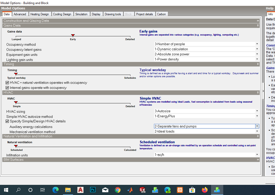Open the Cooling Design tab

62,14
